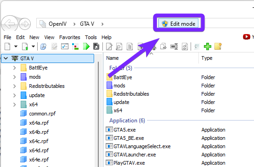254x167 pixels.
Task: Open the File menu
Action: [7, 37]
